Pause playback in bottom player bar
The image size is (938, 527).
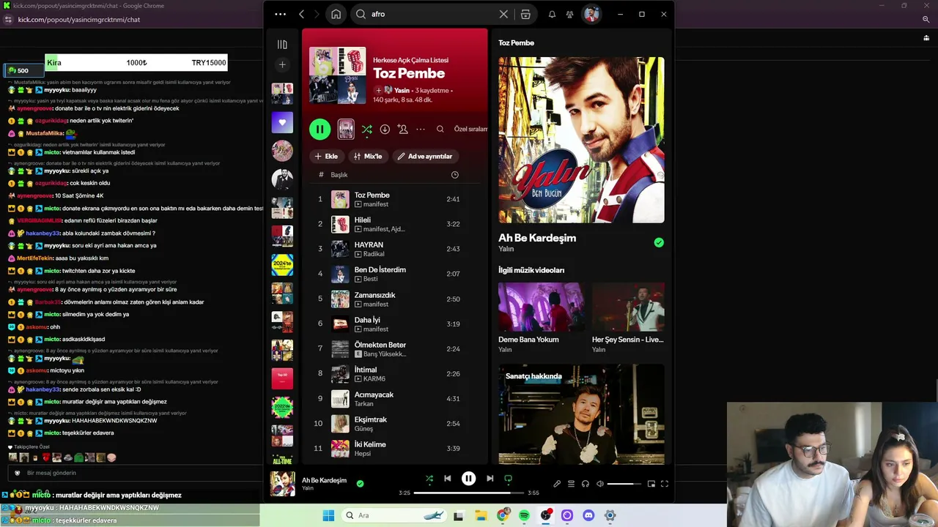point(468,479)
